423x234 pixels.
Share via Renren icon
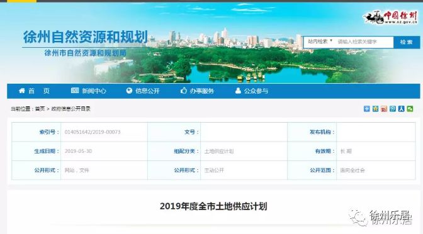click(x=401, y=109)
